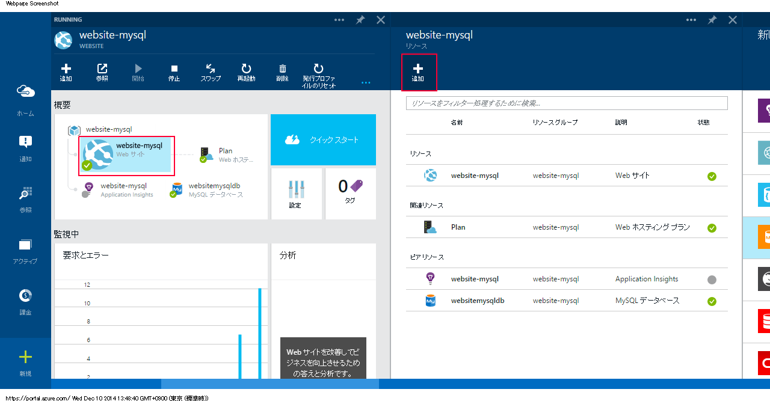Close the リソース blade
The height and width of the screenshot is (401, 770).
[733, 20]
